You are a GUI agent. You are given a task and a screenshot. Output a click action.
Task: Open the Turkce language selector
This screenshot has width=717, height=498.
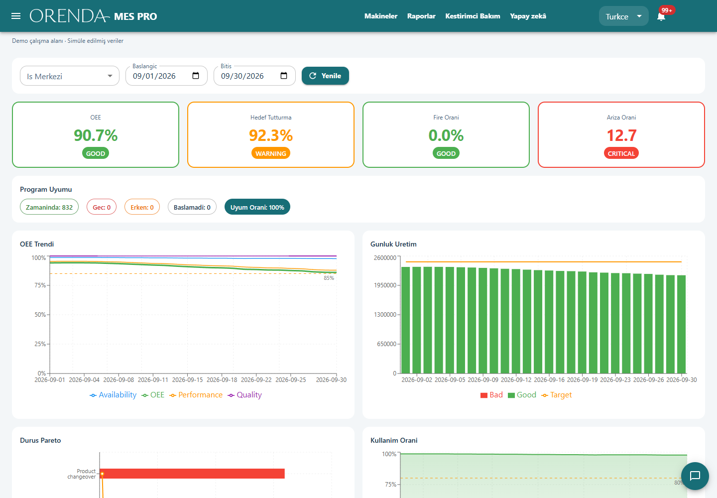coord(623,16)
